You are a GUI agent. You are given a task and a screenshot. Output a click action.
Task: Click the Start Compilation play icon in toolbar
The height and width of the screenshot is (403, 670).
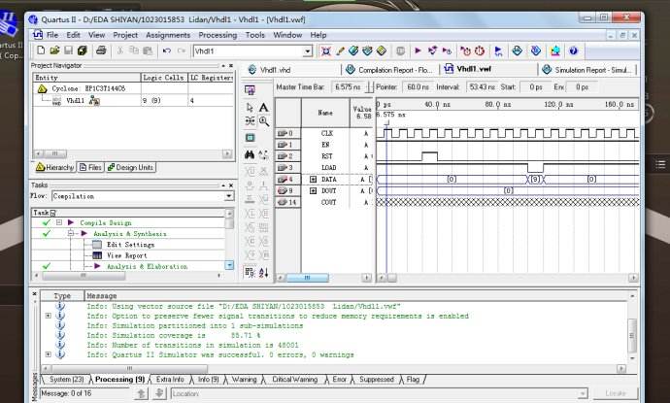point(417,50)
